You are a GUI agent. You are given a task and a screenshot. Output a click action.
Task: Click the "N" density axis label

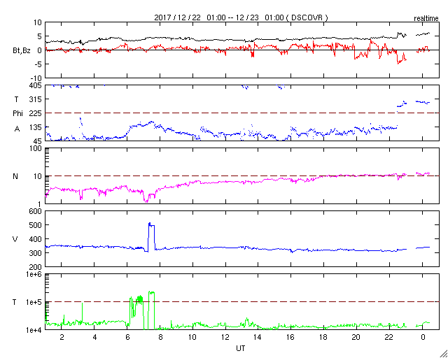coord(15,176)
